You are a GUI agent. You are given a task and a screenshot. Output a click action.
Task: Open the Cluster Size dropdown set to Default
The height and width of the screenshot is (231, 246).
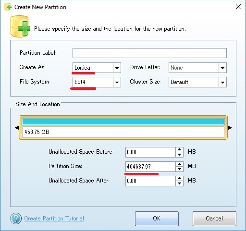tap(197, 82)
